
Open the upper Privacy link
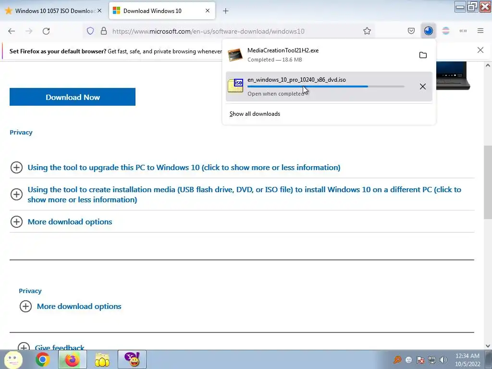[x=21, y=133]
